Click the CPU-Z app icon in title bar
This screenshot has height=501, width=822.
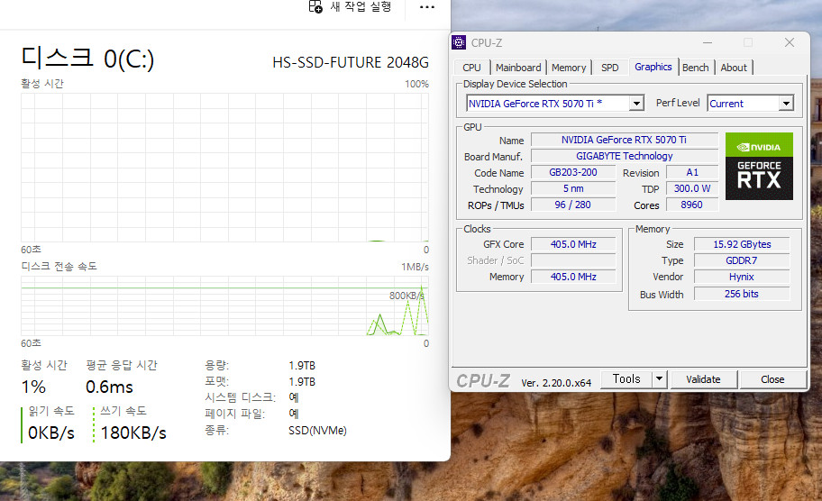pyautogui.click(x=459, y=42)
